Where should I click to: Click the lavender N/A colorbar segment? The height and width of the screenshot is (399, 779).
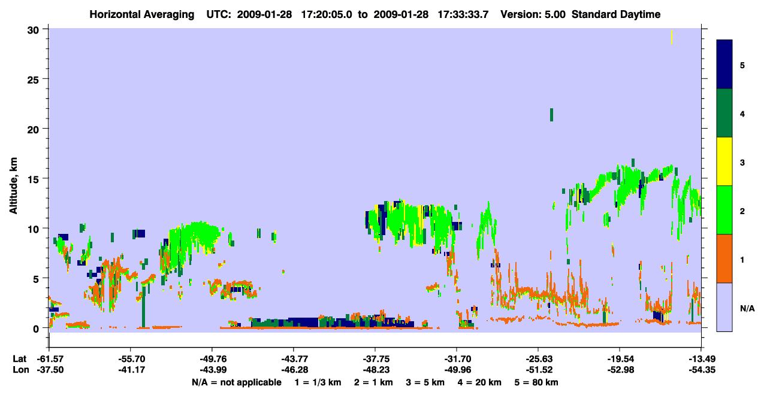[x=724, y=307]
